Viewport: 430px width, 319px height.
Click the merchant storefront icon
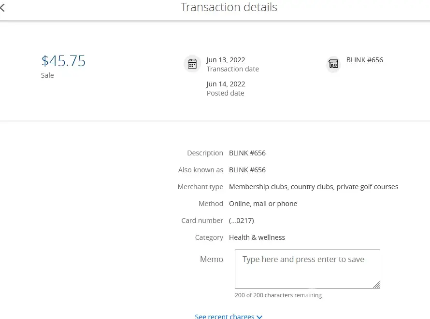333,64
